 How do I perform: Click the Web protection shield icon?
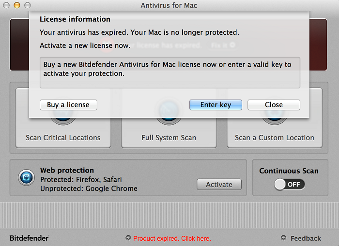click(x=26, y=177)
